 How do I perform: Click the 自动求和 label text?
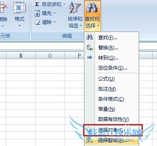pyautogui.click(x=52, y=4)
